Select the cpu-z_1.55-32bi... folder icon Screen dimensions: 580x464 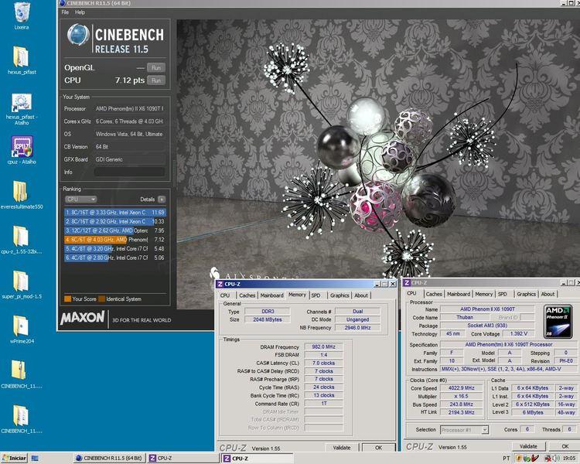[x=20, y=236]
